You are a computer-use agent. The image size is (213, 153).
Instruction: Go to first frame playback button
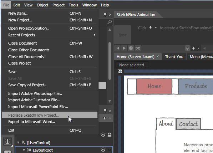coord(117,48)
